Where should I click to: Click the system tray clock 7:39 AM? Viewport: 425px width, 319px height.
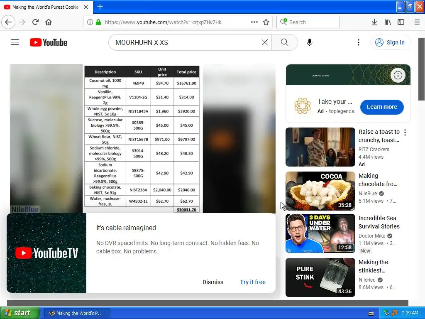tap(410, 313)
